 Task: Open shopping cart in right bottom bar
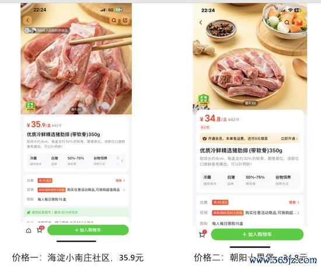203,234
